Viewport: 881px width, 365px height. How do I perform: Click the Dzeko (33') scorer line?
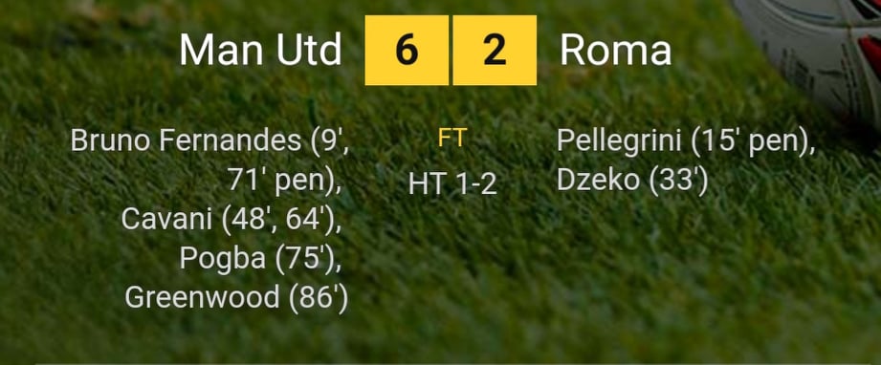pyautogui.click(x=632, y=181)
